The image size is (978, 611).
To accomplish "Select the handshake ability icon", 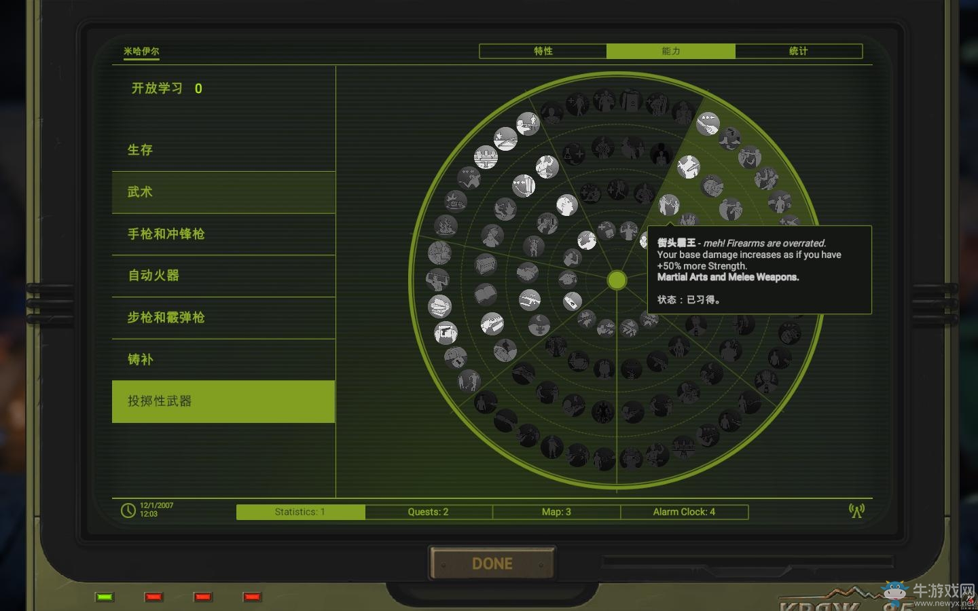I will pyautogui.click(x=527, y=272).
